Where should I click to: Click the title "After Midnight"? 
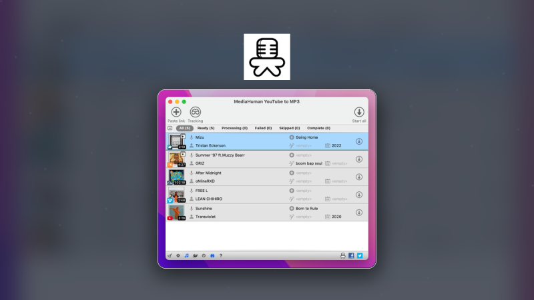tap(208, 173)
